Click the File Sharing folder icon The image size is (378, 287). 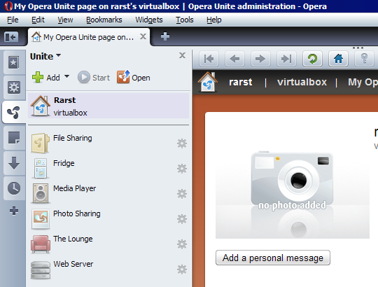40,143
